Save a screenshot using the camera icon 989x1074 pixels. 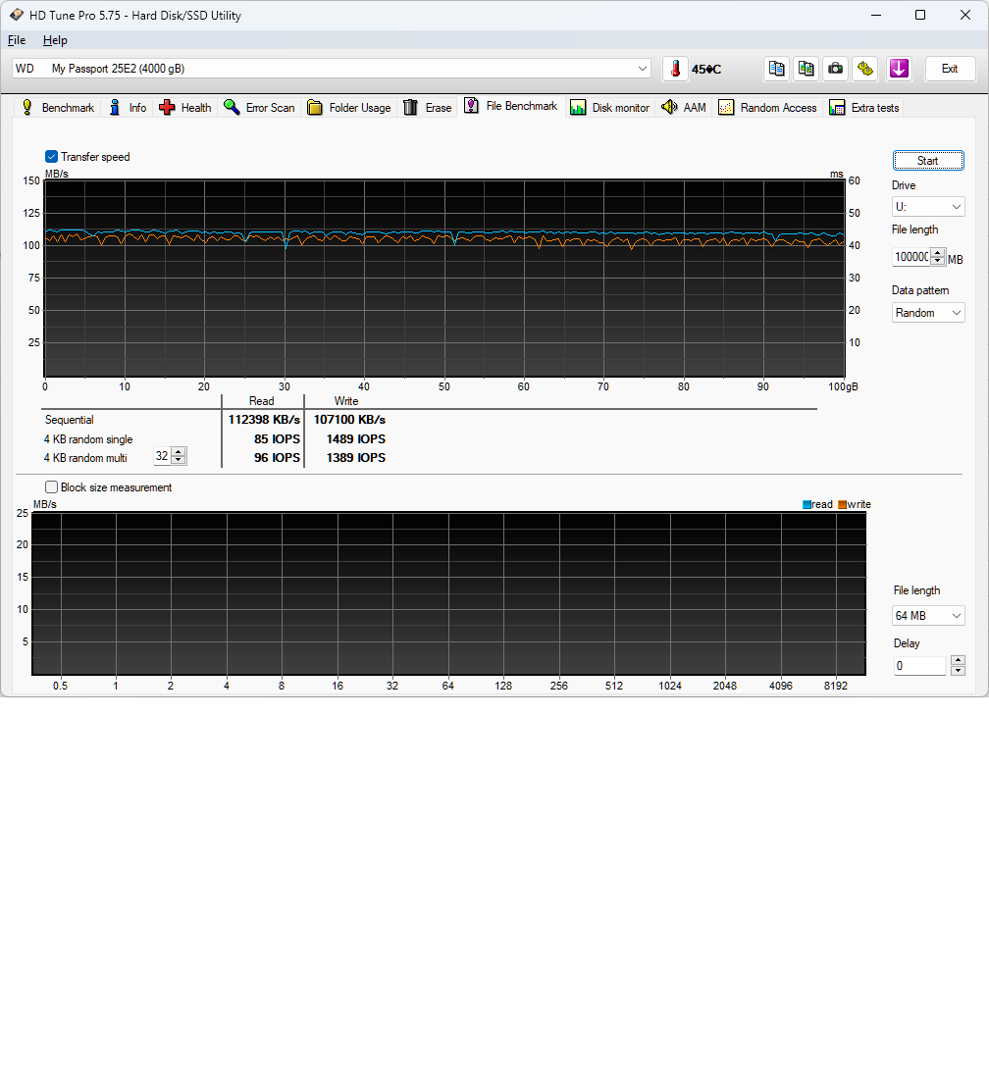[835, 69]
